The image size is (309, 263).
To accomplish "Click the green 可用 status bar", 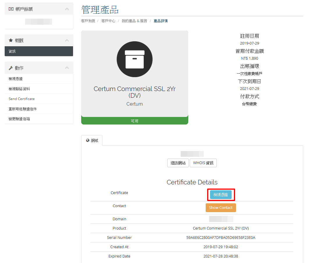I will [x=135, y=121].
